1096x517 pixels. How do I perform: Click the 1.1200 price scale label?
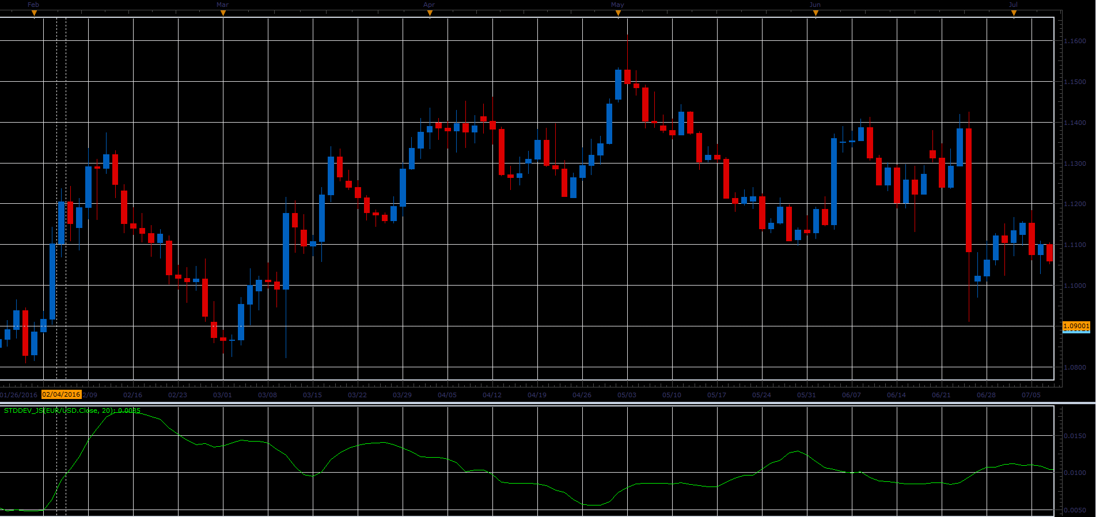(1075, 204)
